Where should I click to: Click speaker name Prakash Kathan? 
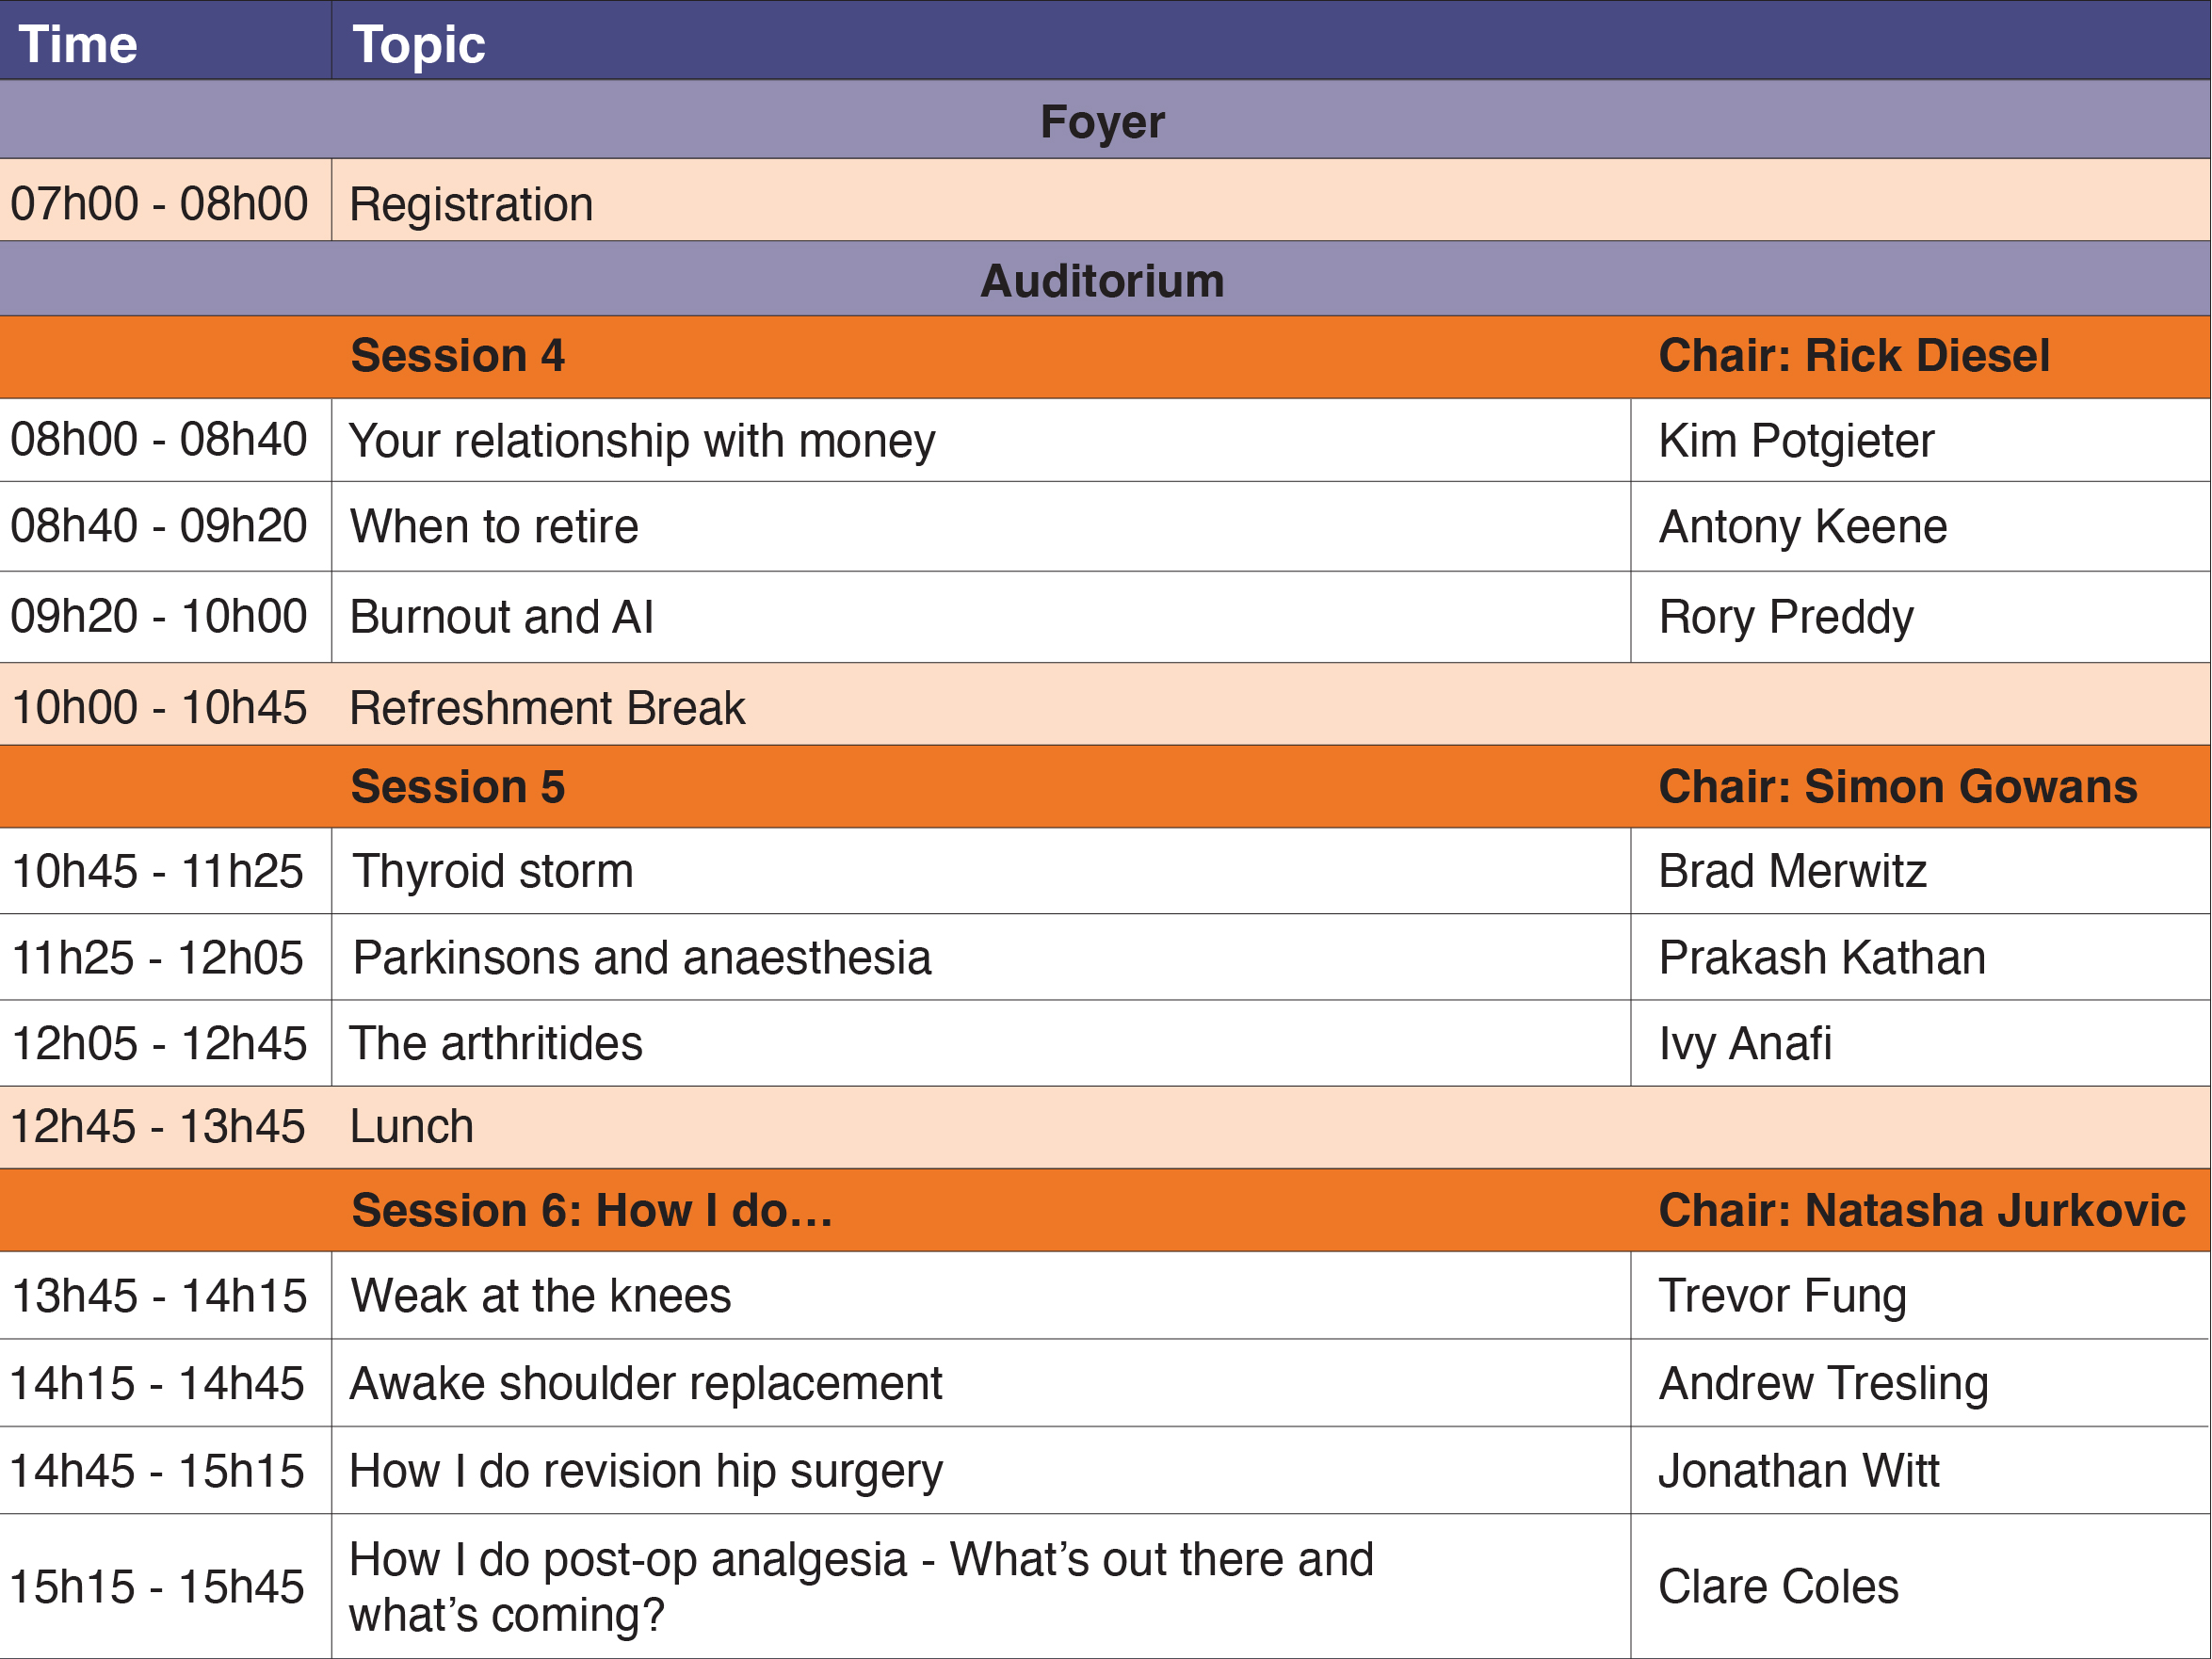point(1821,958)
